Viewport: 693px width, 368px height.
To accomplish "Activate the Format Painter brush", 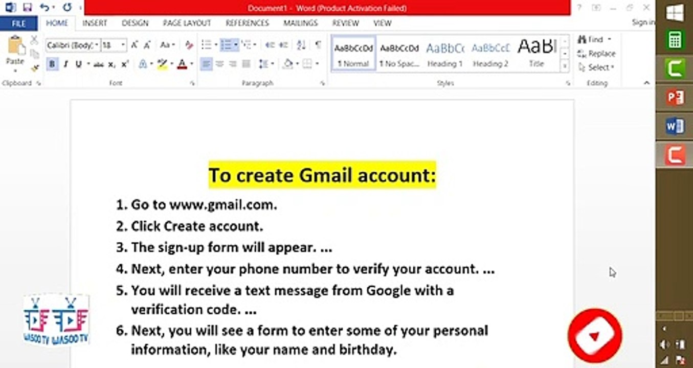I will (35, 67).
